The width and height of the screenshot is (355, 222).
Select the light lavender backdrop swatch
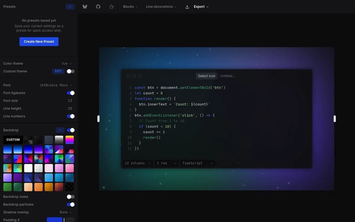pyautogui.click(x=7, y=178)
